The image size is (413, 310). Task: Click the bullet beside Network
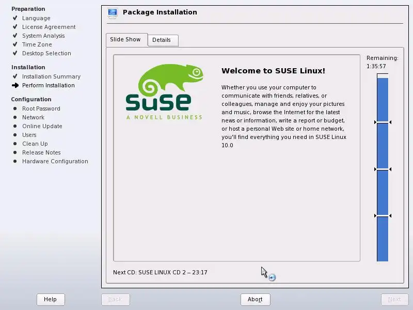click(x=15, y=117)
